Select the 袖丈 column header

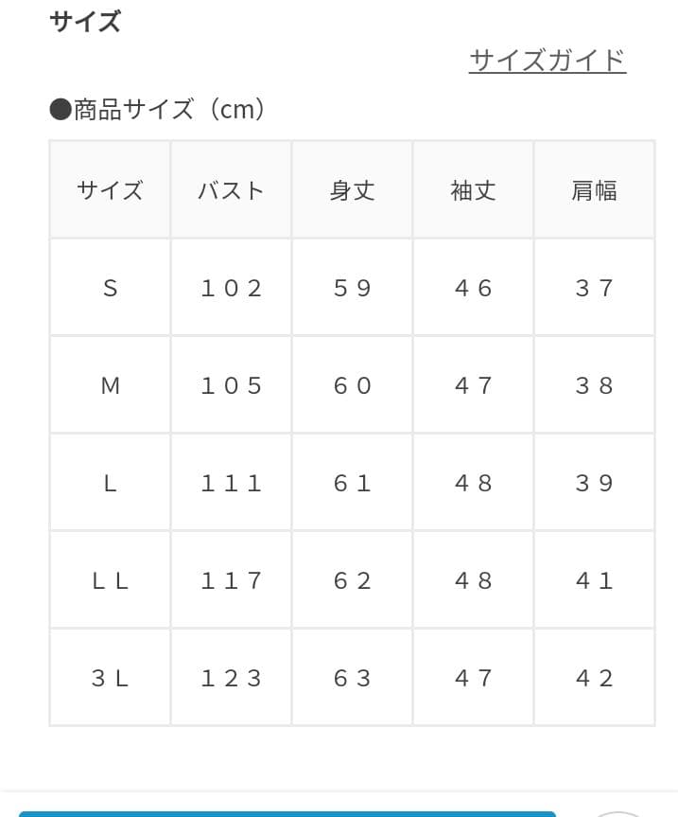click(473, 190)
